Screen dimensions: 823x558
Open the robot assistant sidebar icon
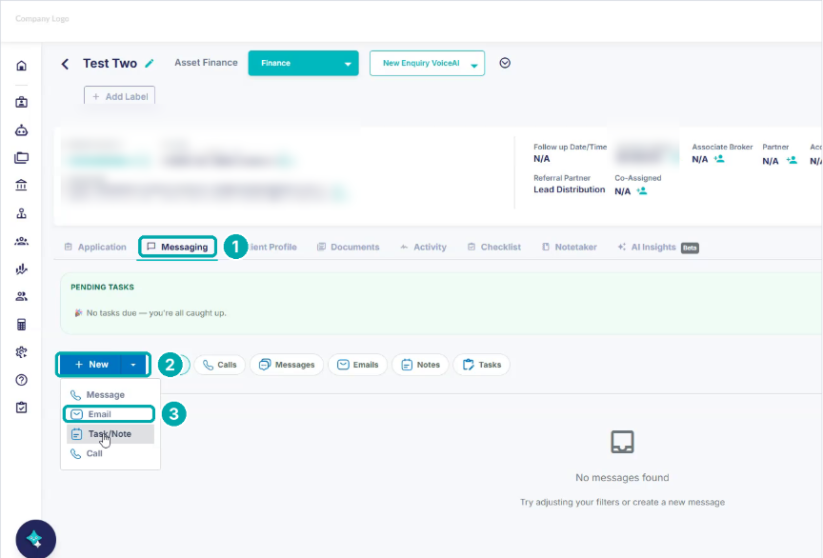pos(22,130)
